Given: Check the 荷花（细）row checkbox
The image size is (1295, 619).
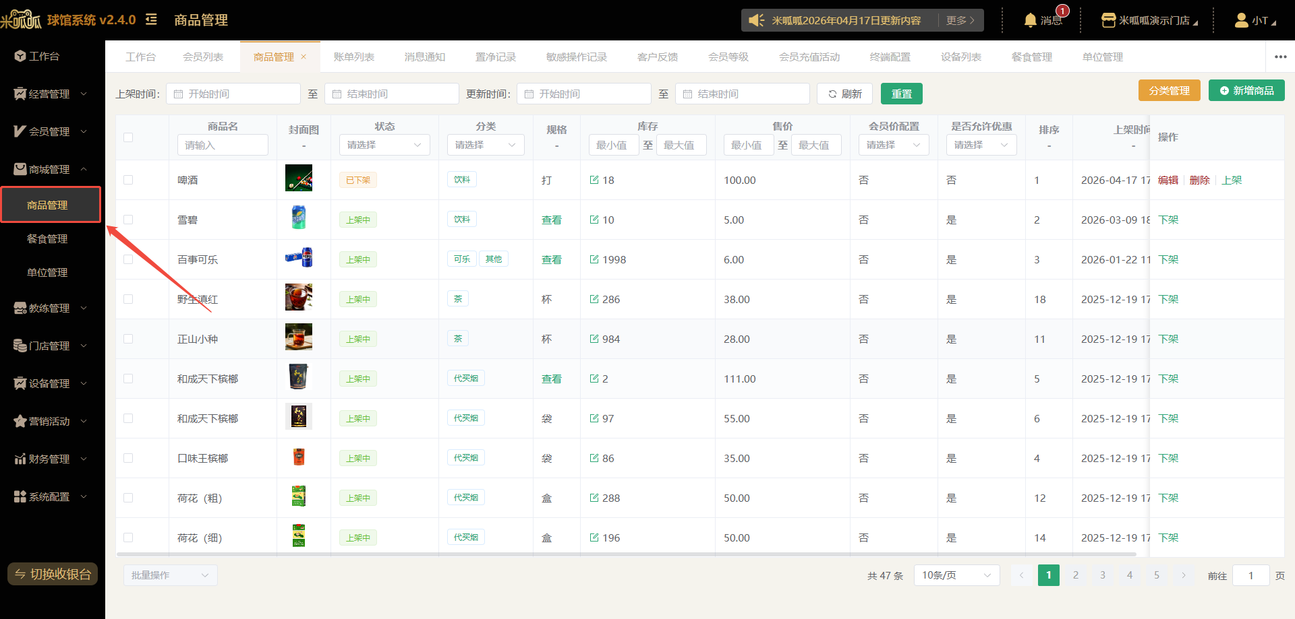Looking at the screenshot, I should pos(128,537).
